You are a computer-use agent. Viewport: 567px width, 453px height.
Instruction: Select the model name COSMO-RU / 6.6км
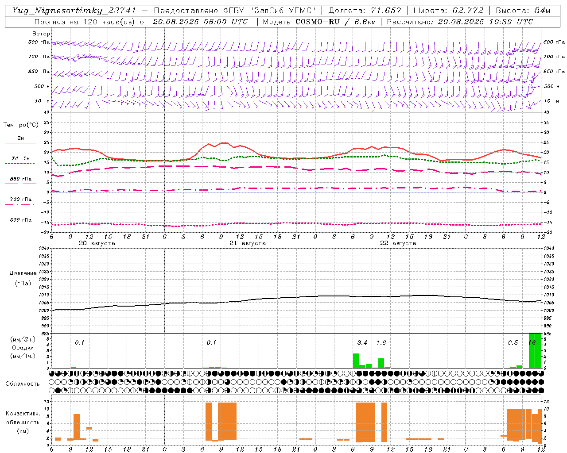pyautogui.click(x=335, y=22)
